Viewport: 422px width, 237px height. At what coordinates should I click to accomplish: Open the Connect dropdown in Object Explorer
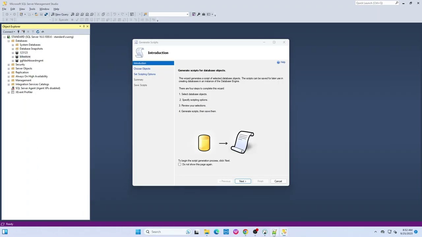[x=9, y=32]
